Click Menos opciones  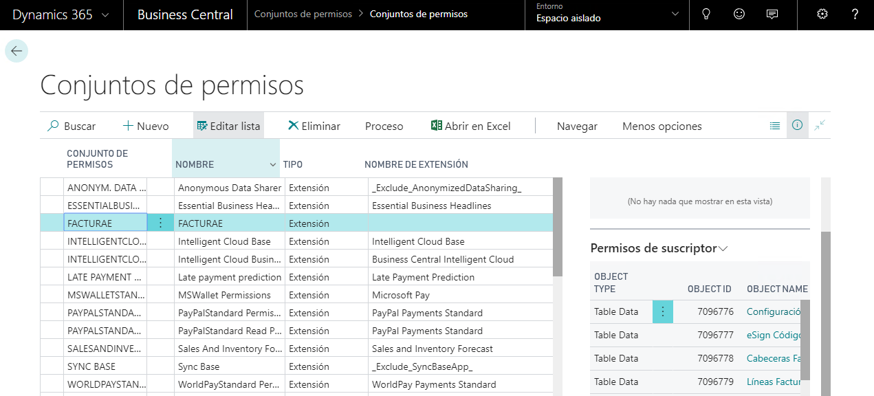point(662,126)
